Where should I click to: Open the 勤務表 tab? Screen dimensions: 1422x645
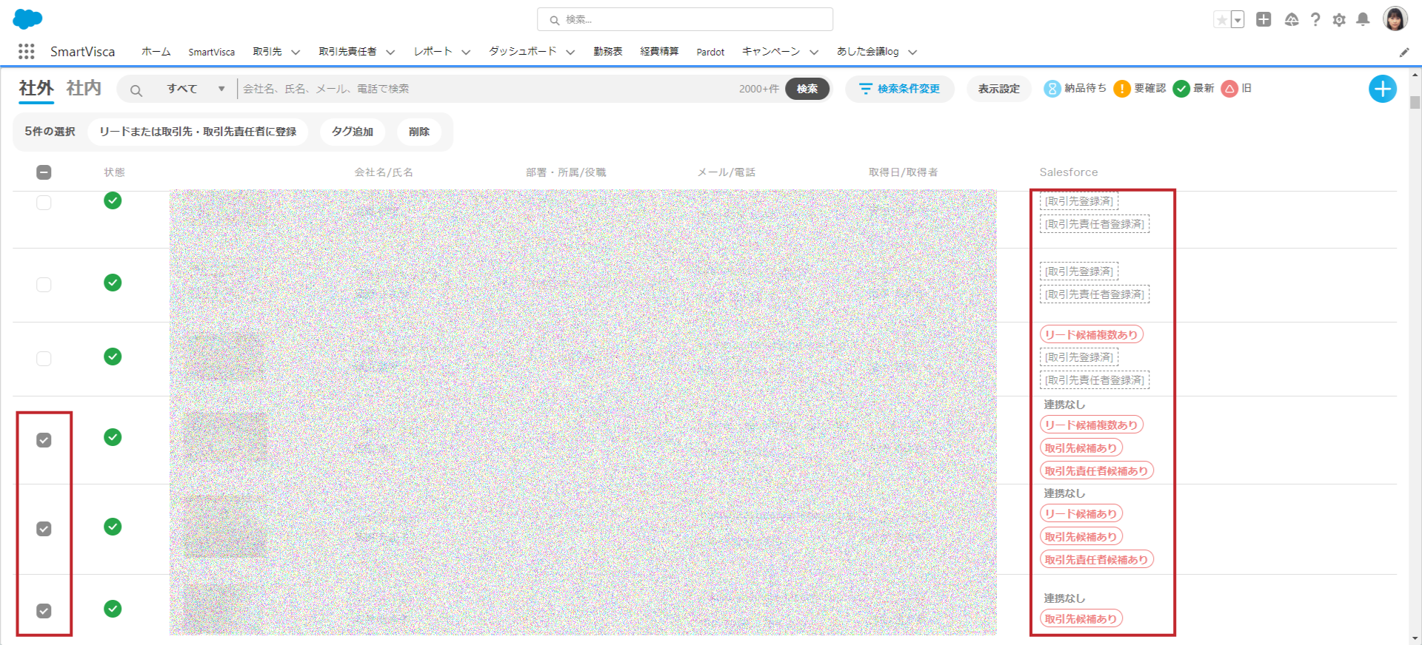click(607, 52)
